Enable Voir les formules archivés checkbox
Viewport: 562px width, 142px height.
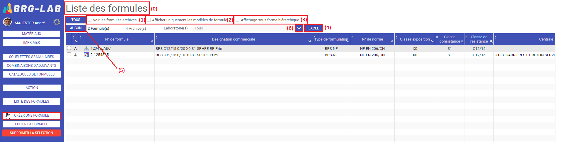pyautogui.click(x=90, y=20)
